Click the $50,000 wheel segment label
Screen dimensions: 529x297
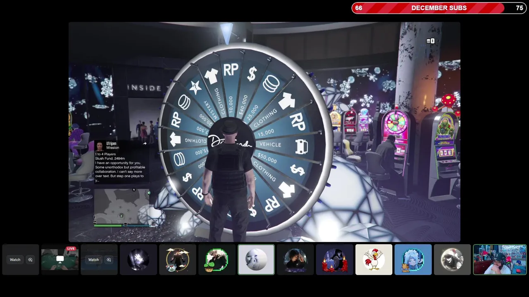(x=267, y=158)
